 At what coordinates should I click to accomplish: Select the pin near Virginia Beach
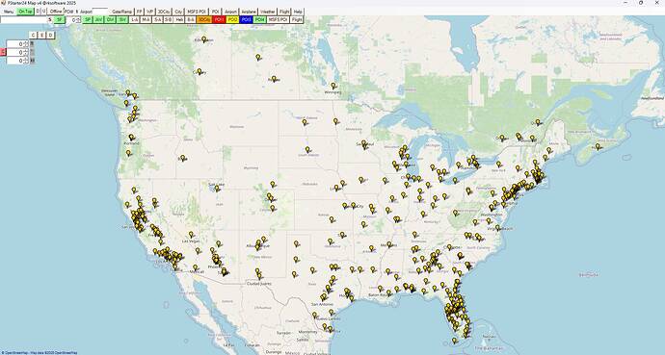click(498, 228)
